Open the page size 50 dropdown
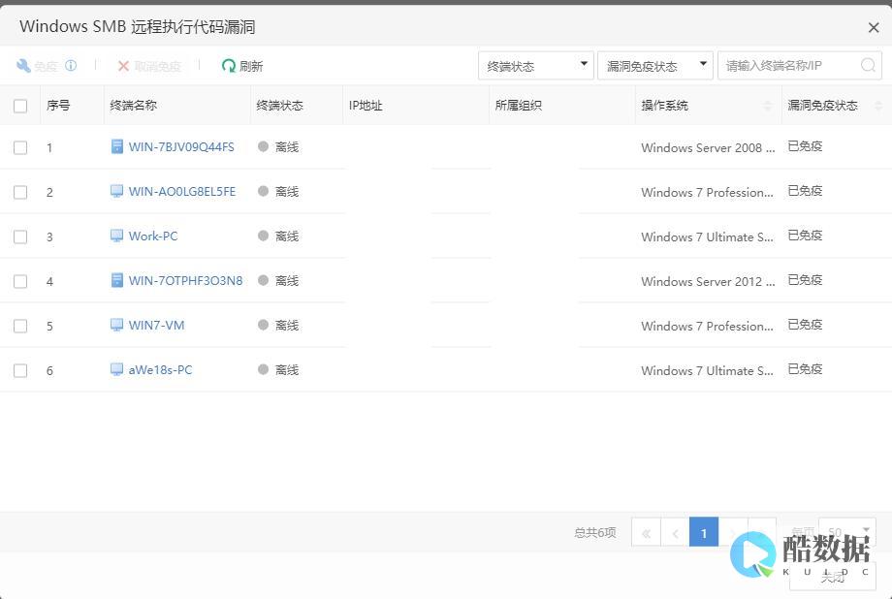Viewport: 892px width, 599px height. point(847,532)
